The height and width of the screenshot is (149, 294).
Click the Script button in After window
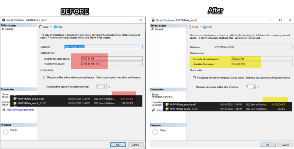click(x=193, y=27)
